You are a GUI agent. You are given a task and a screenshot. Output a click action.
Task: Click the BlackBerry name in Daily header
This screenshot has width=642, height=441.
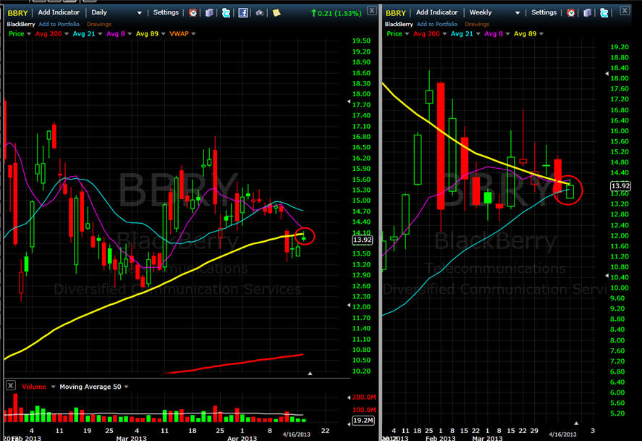[20, 24]
